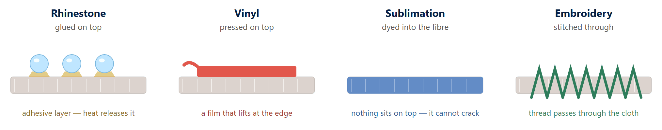Select the third rhinestone gem

(104, 64)
